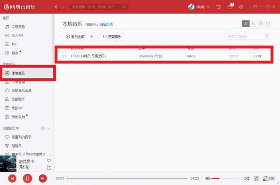
Task: Switch to album view icon
Action: point(260,23)
